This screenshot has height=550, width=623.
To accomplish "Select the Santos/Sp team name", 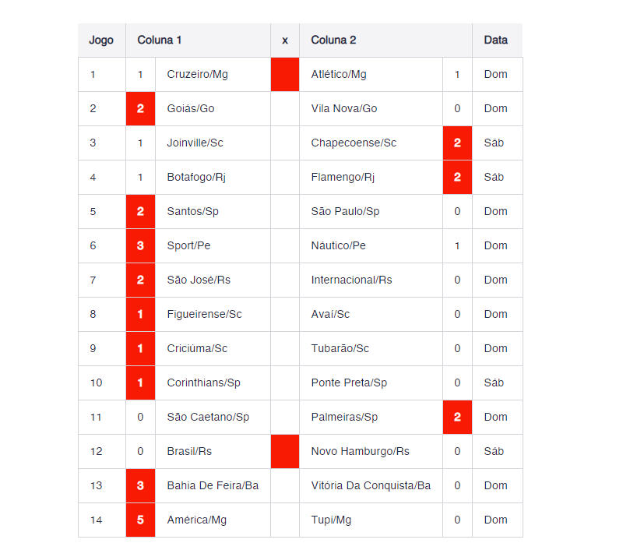I will [192, 211].
